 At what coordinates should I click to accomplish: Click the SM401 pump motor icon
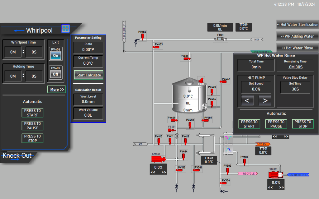[x=159, y=159]
